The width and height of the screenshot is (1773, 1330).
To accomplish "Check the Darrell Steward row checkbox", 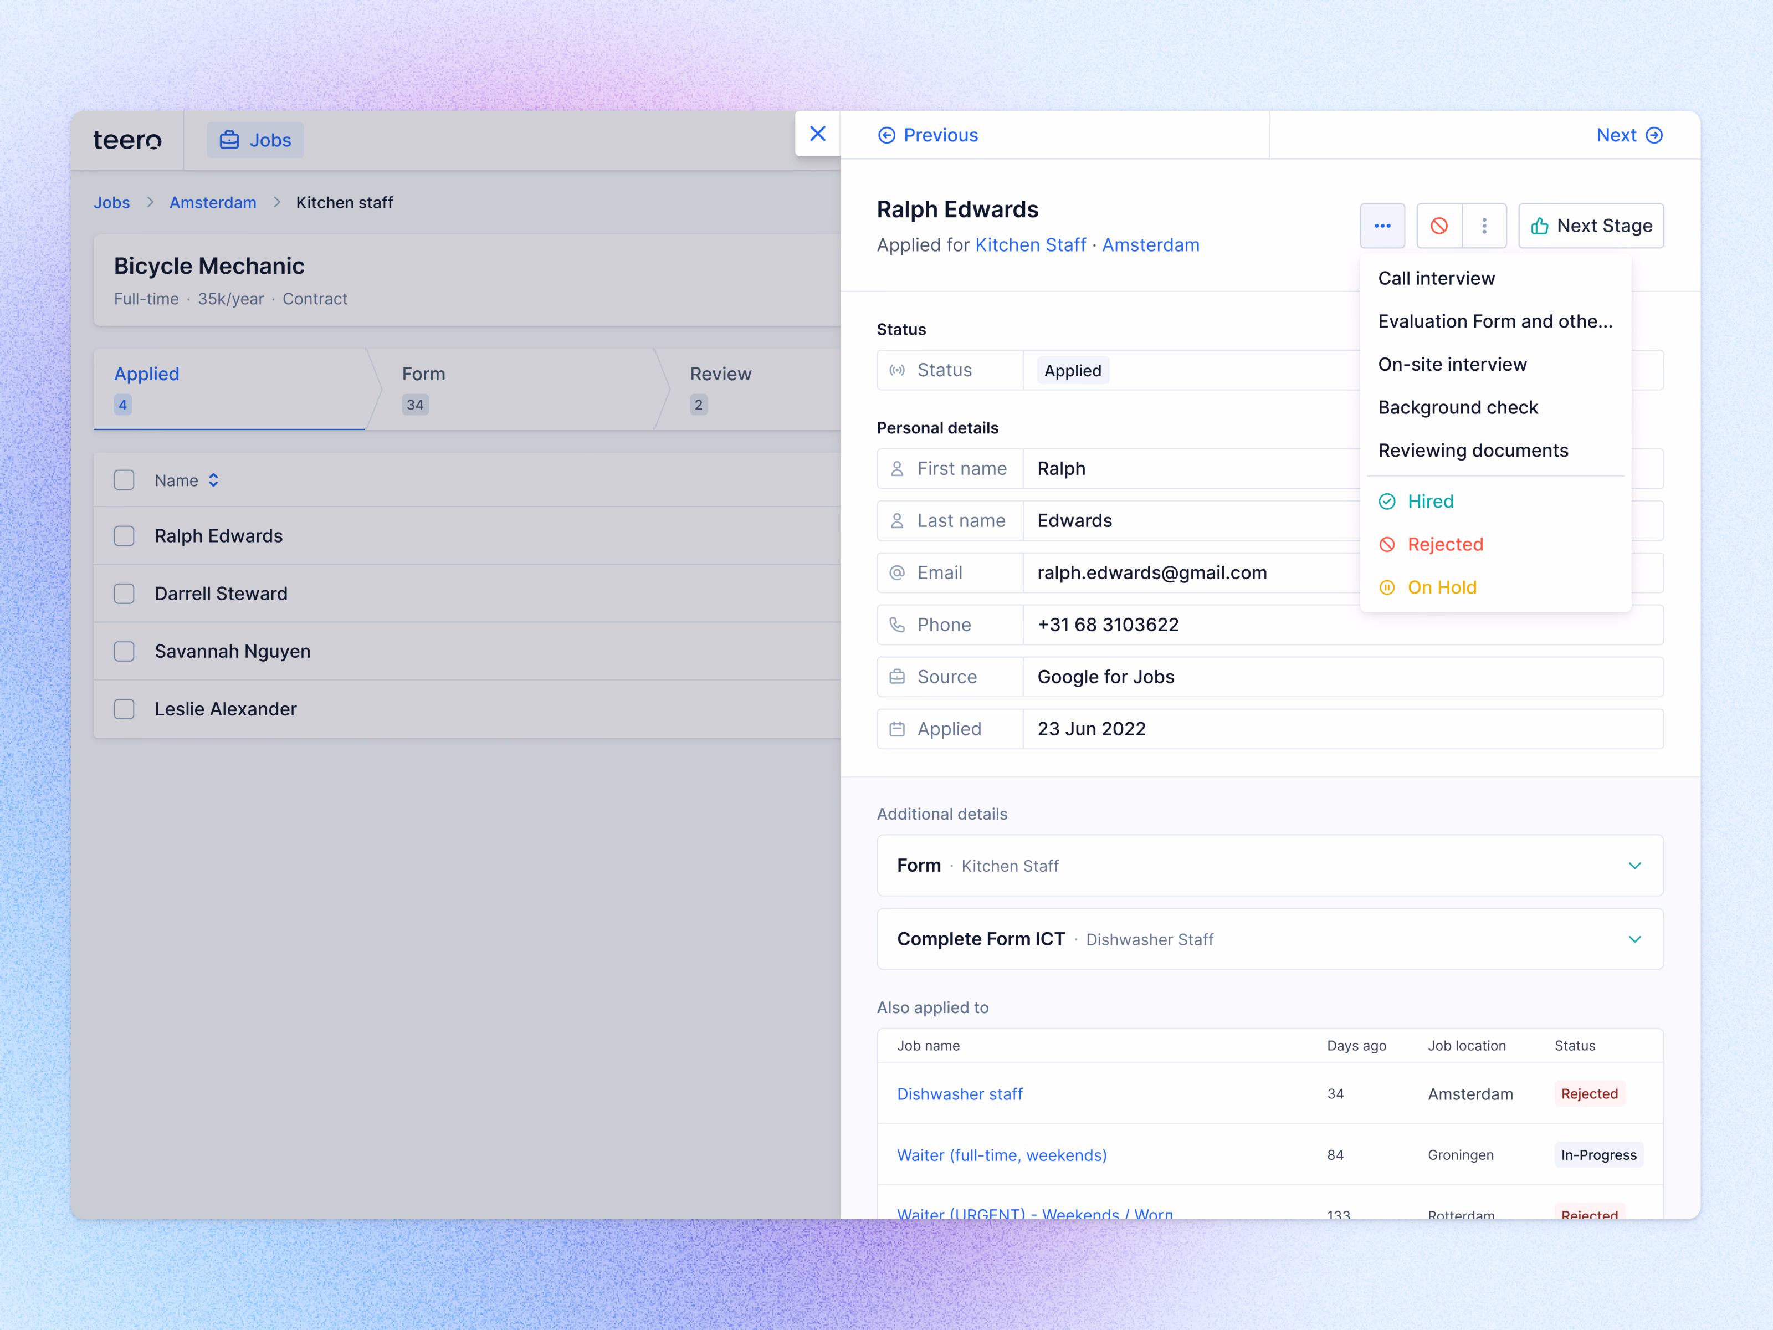I will coord(124,594).
